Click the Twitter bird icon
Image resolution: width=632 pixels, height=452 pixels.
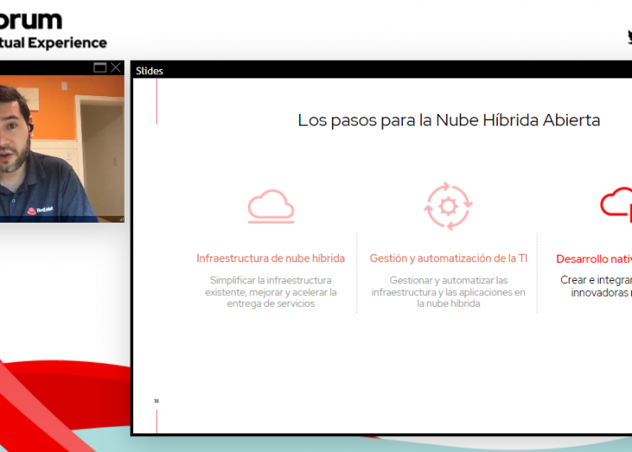click(629, 37)
